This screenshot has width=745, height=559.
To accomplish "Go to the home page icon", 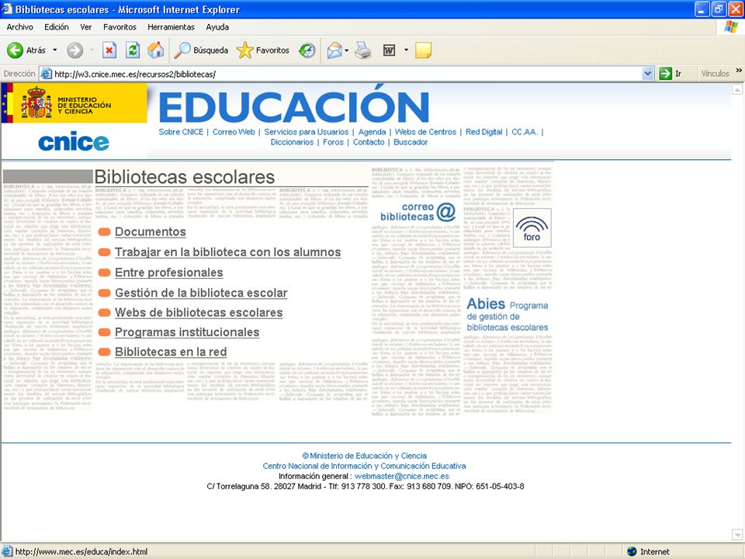I will coord(155,50).
